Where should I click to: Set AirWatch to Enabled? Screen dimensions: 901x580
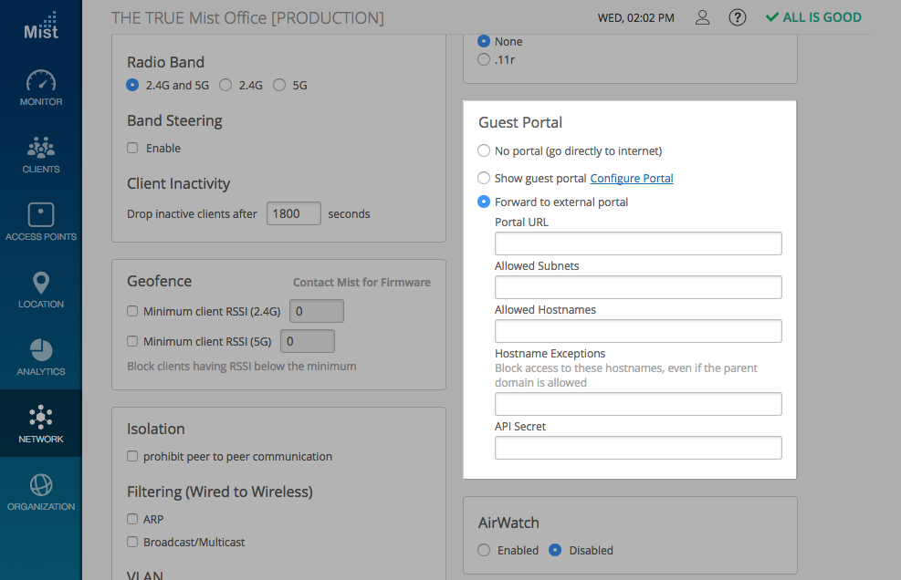point(484,550)
